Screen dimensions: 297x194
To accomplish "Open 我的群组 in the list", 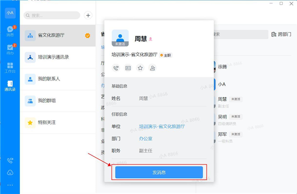I will point(58,101).
